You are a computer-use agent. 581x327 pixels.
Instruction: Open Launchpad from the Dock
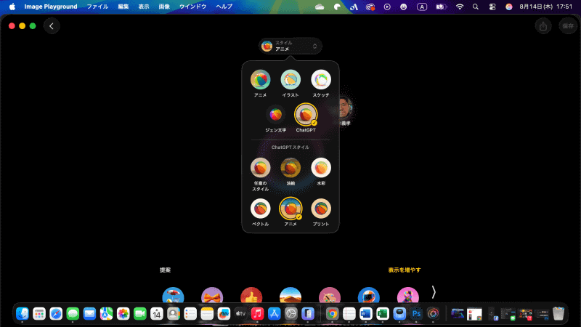[x=39, y=314]
